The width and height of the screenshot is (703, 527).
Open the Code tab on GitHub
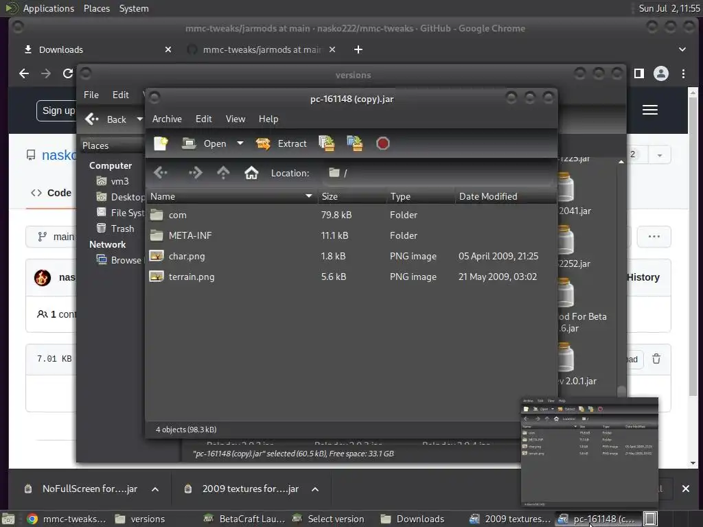[51, 193]
